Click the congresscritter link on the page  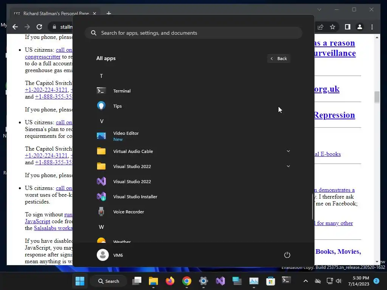(43, 57)
